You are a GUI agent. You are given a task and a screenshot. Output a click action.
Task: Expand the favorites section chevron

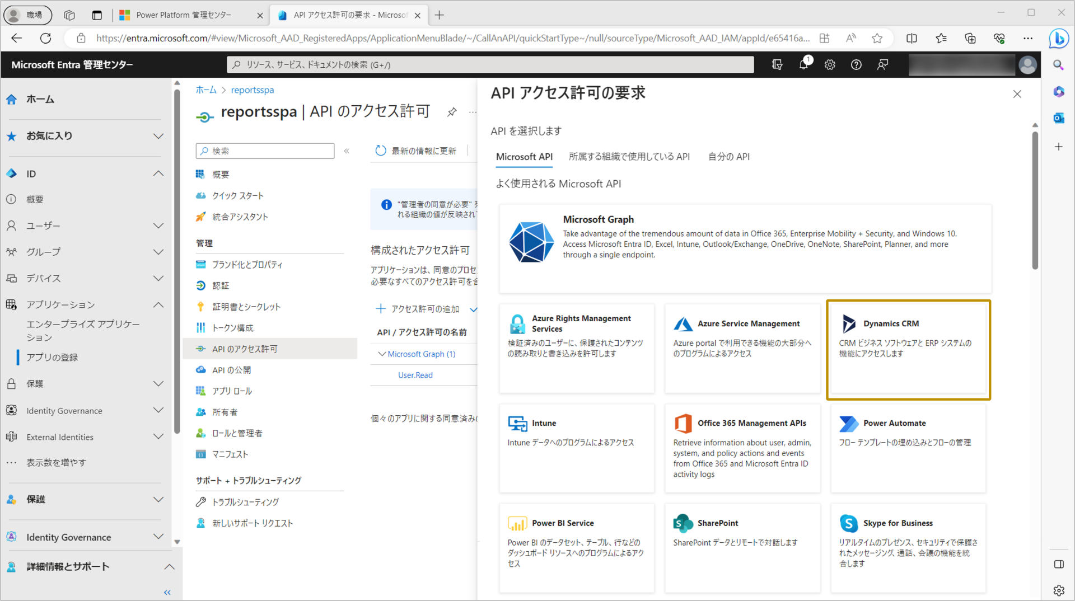click(x=158, y=136)
